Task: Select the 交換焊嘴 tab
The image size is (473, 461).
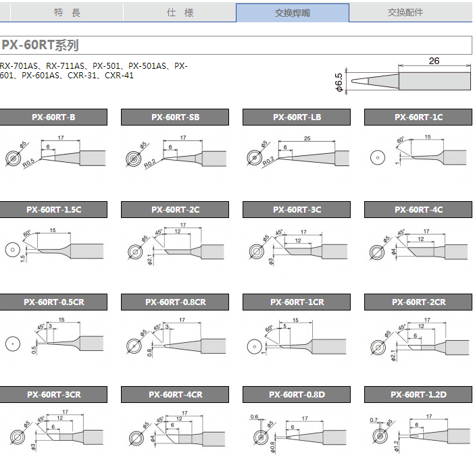Action: pyautogui.click(x=293, y=13)
